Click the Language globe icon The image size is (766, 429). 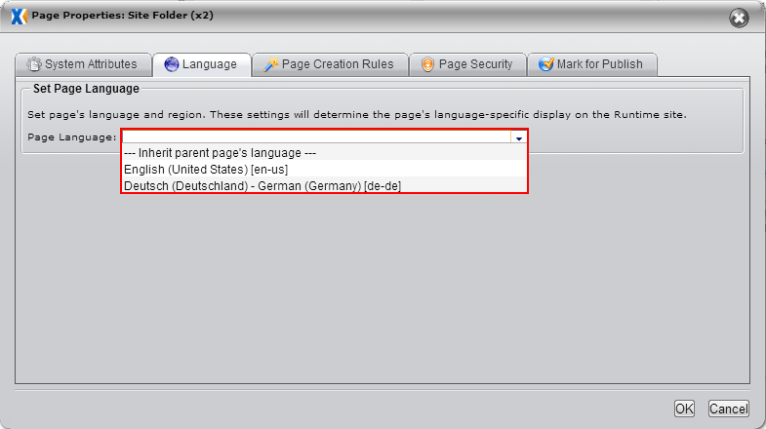(x=172, y=64)
